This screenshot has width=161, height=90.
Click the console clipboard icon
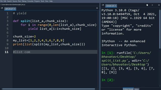(x=147, y=5)
